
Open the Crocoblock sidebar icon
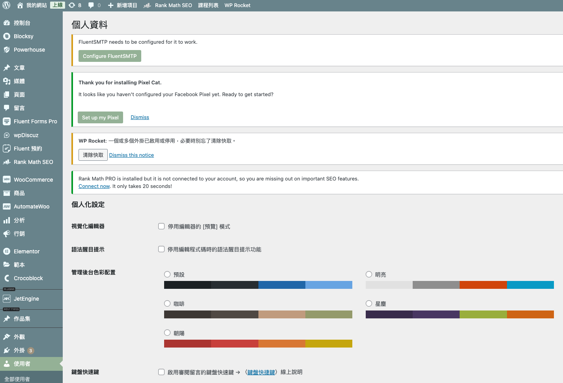pyautogui.click(x=7, y=278)
